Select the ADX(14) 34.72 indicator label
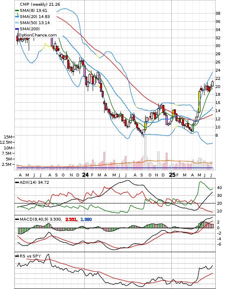This screenshot has height=289, width=232. [34, 182]
